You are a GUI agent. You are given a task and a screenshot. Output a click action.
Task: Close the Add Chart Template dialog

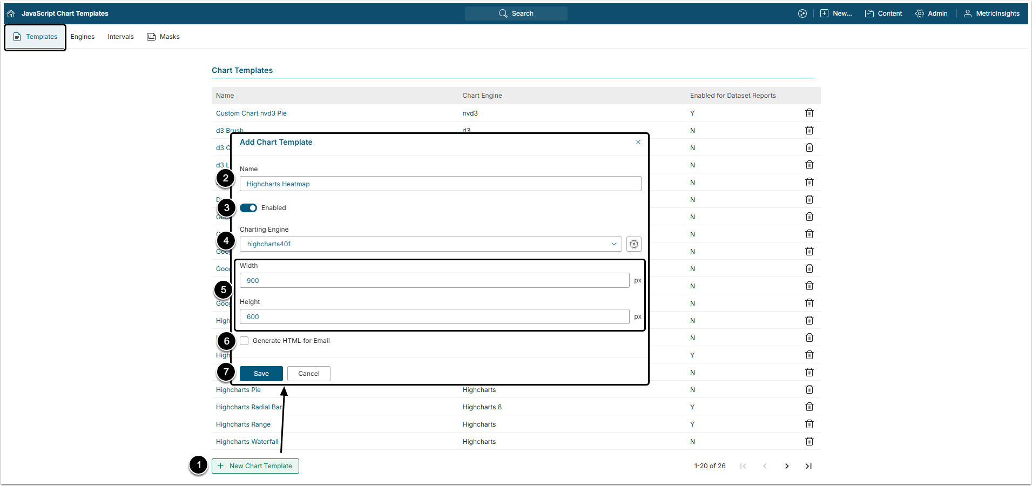[638, 142]
